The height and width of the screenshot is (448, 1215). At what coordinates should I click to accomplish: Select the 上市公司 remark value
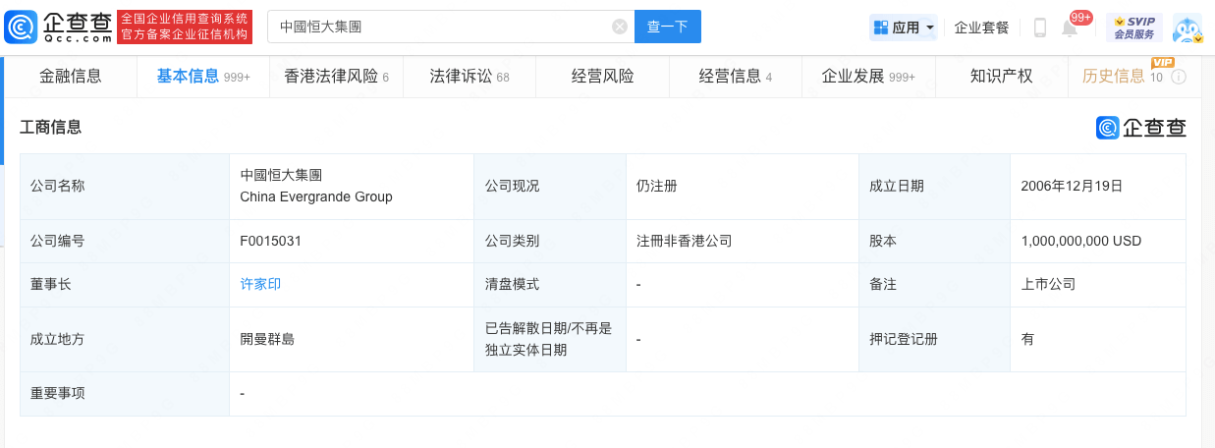pyautogui.click(x=1048, y=284)
